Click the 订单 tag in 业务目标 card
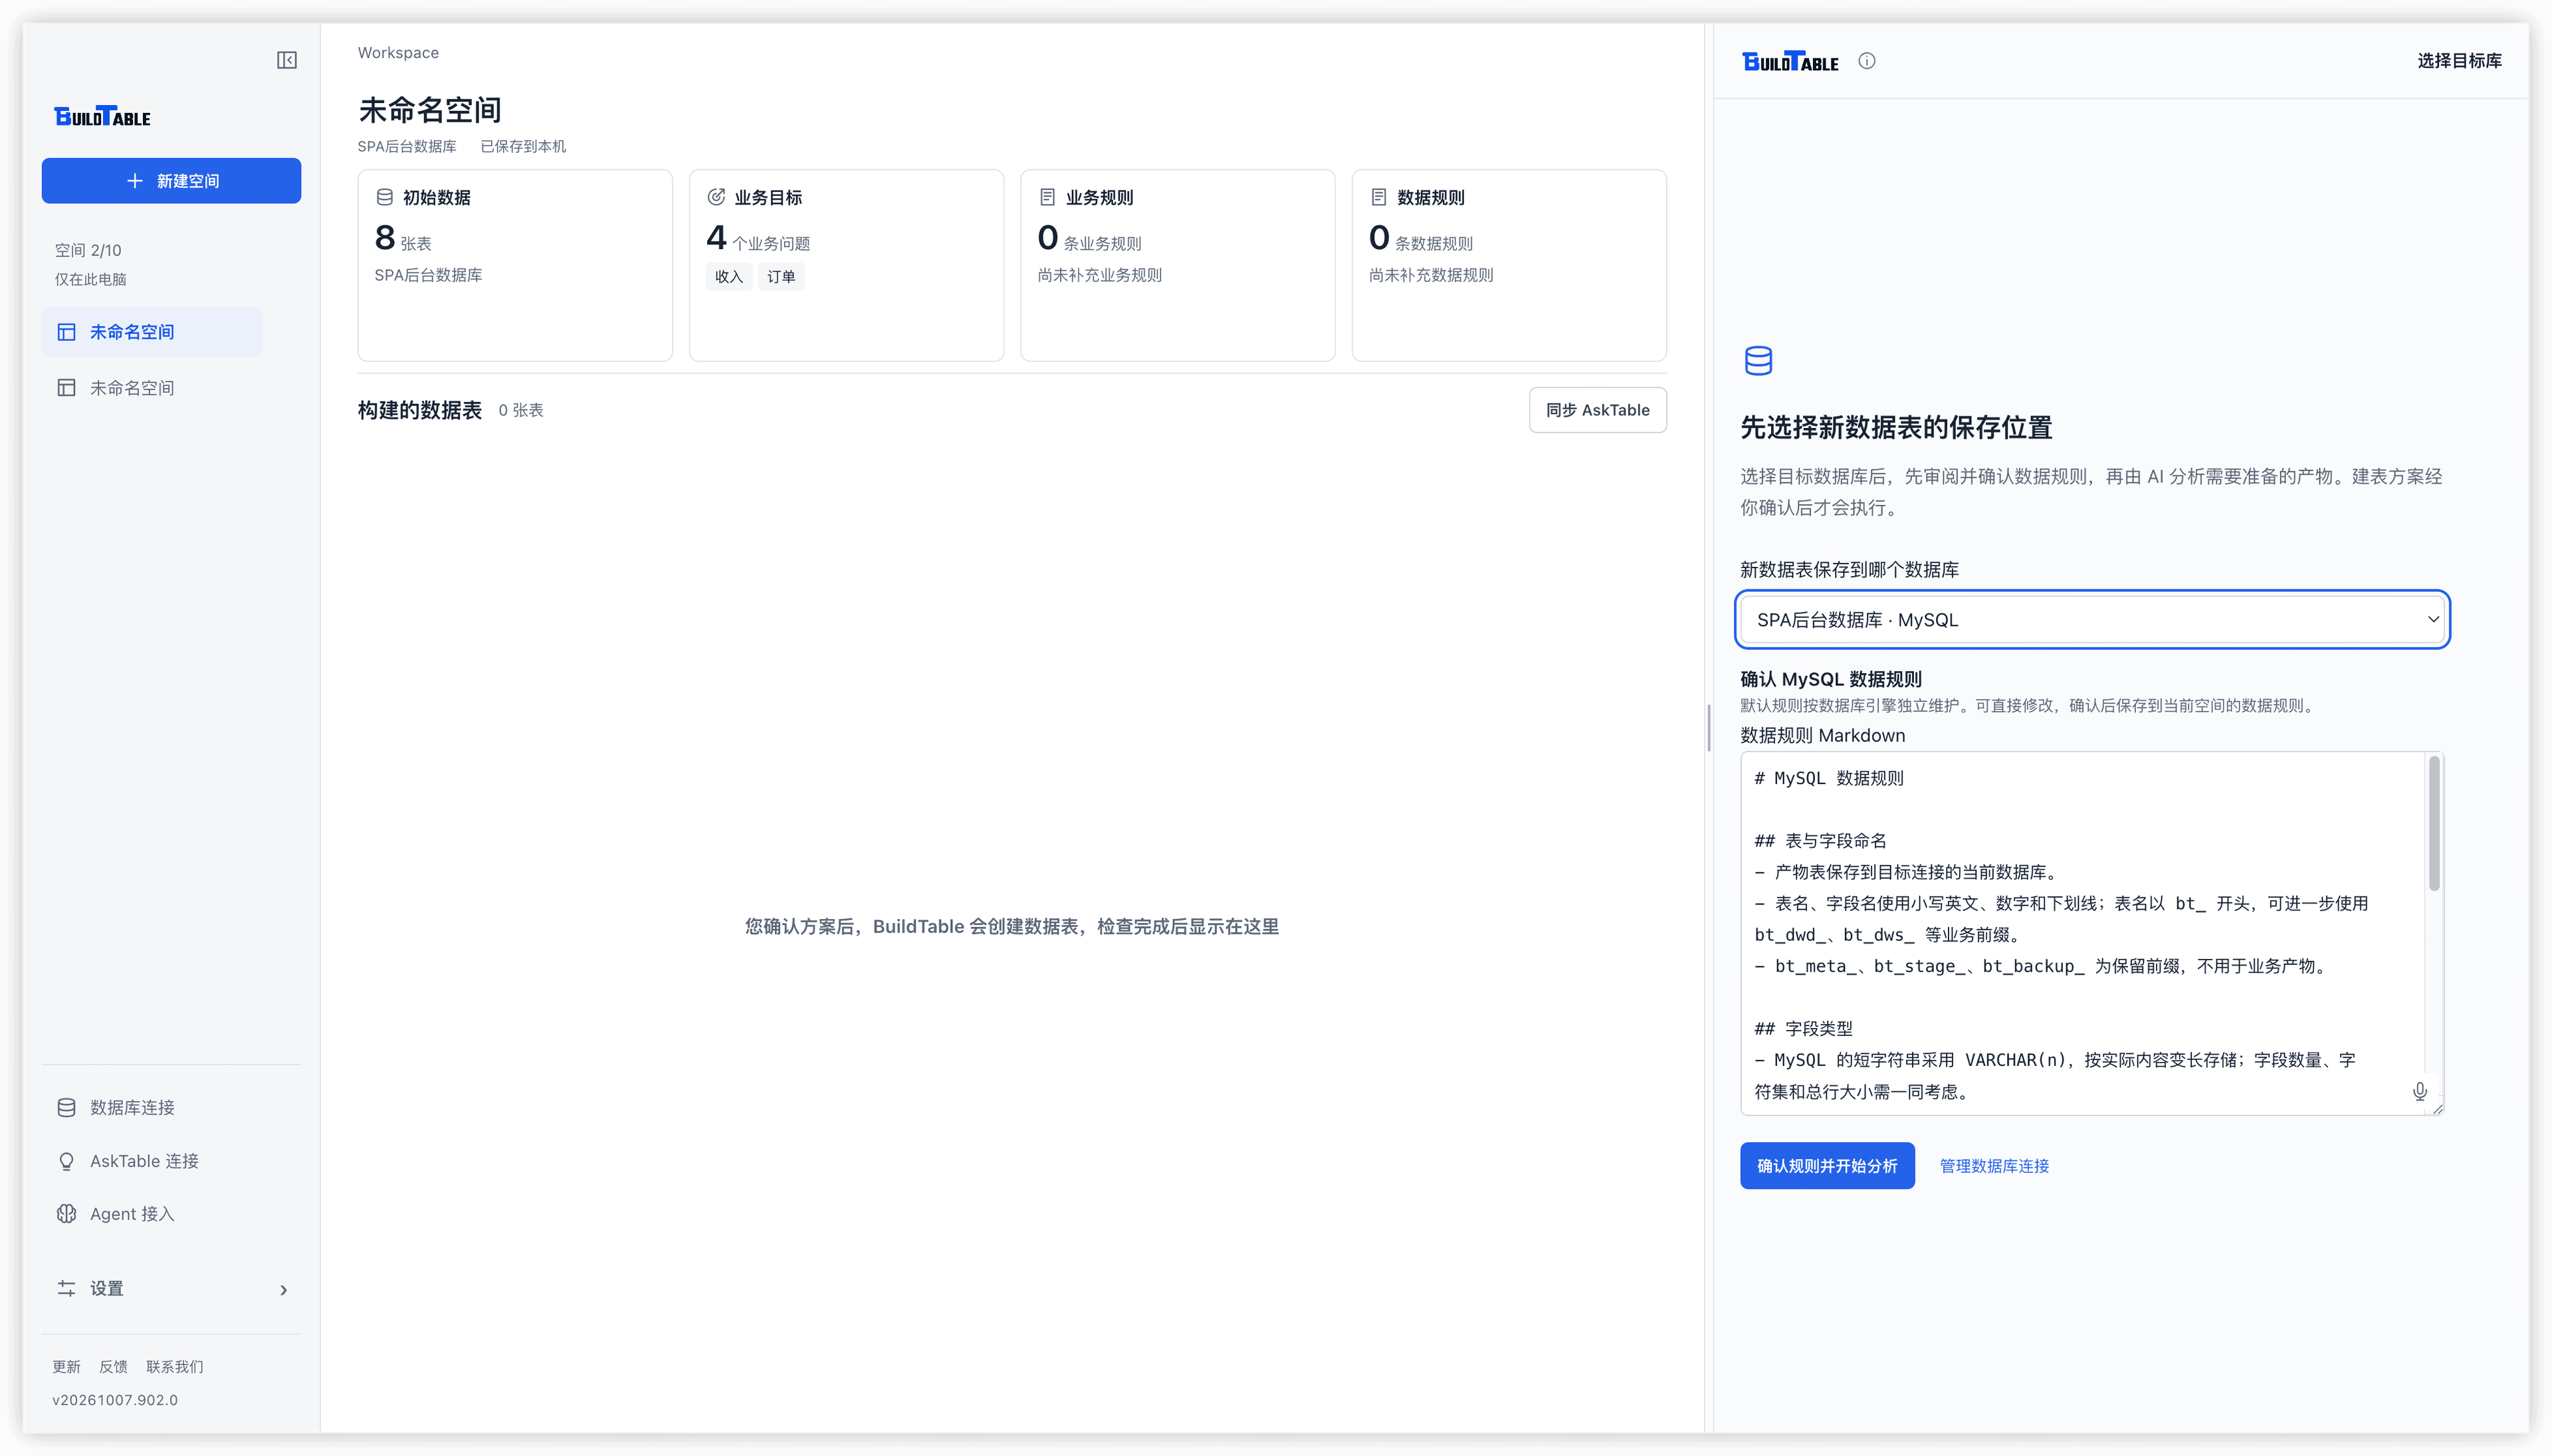Screen dimensions: 2552x1456 point(781,277)
